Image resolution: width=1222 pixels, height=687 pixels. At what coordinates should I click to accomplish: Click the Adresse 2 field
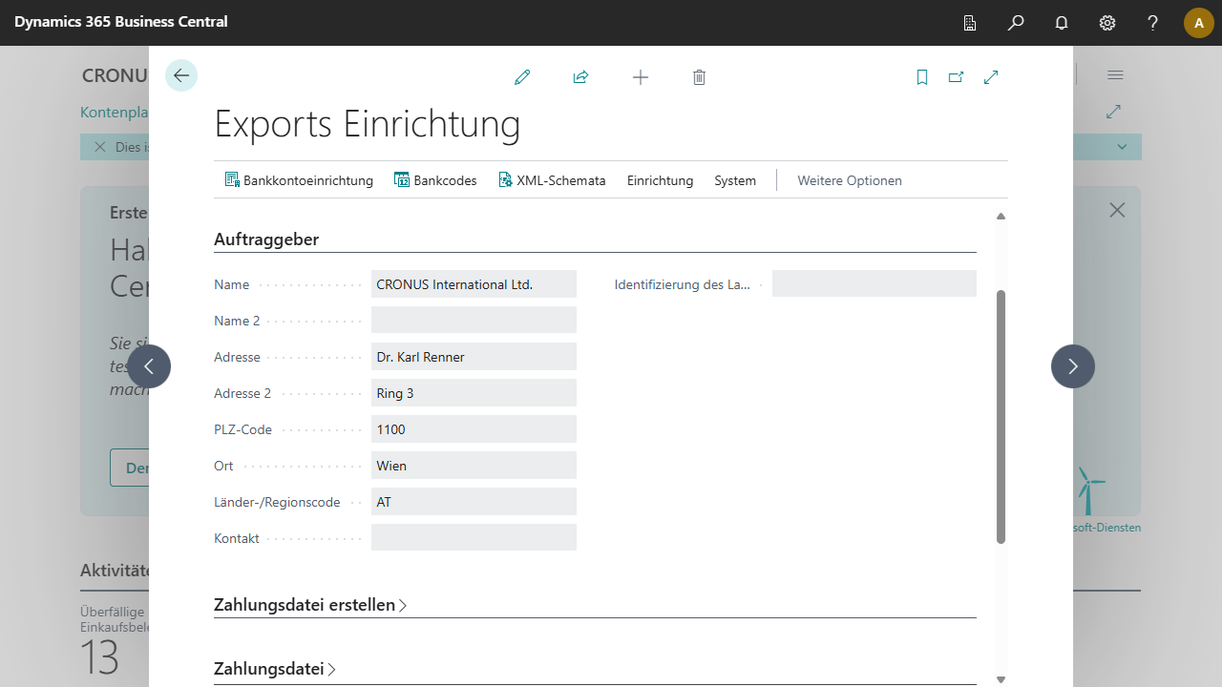coord(474,393)
